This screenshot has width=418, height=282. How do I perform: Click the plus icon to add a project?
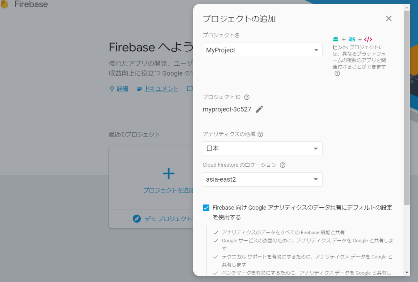[169, 173]
